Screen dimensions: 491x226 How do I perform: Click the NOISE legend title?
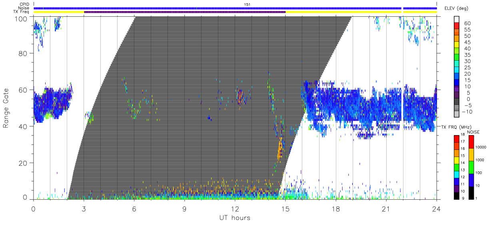click(473, 132)
